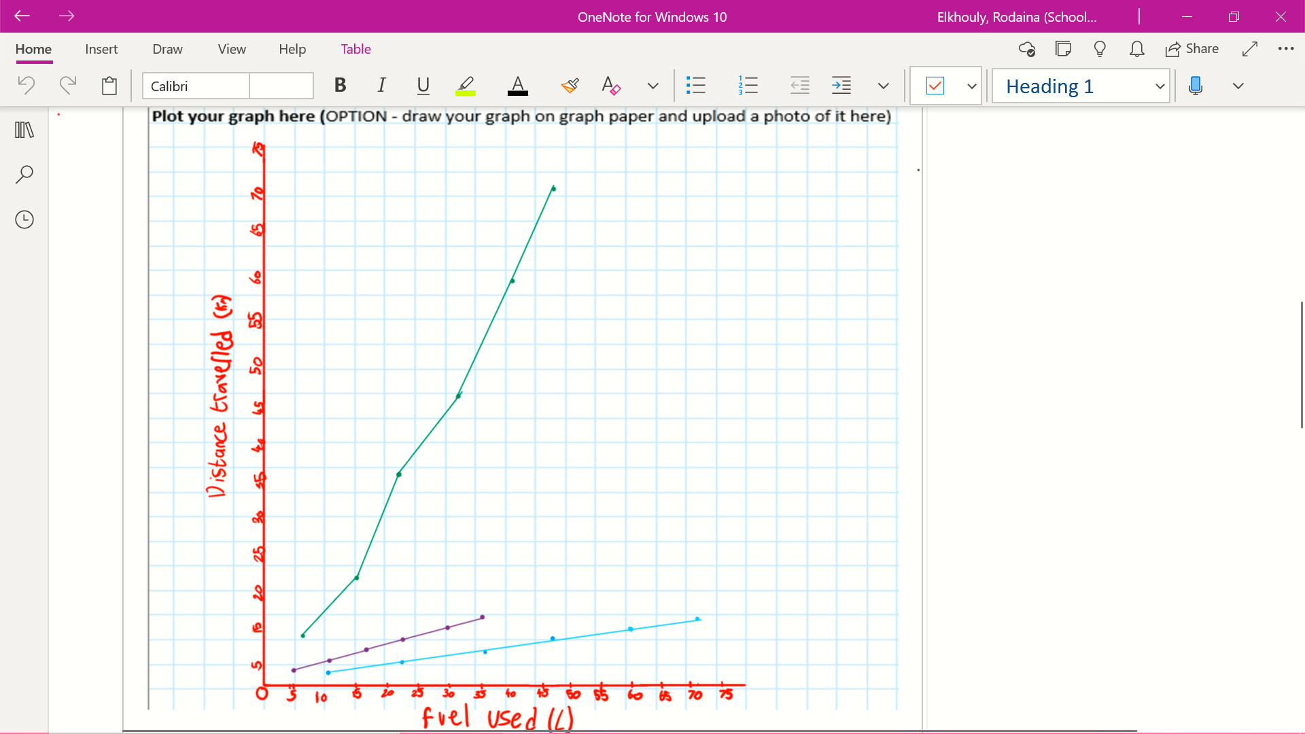Toggle underline formatting
This screenshot has width=1305, height=734.
click(423, 86)
